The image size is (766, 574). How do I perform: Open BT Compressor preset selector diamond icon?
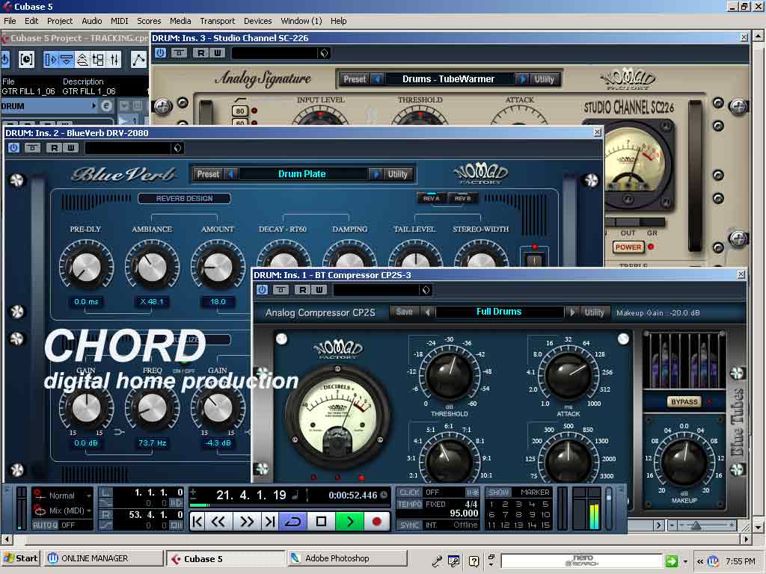426,290
